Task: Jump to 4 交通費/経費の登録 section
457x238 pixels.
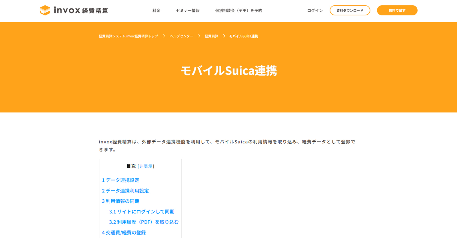Action: tap(124, 233)
